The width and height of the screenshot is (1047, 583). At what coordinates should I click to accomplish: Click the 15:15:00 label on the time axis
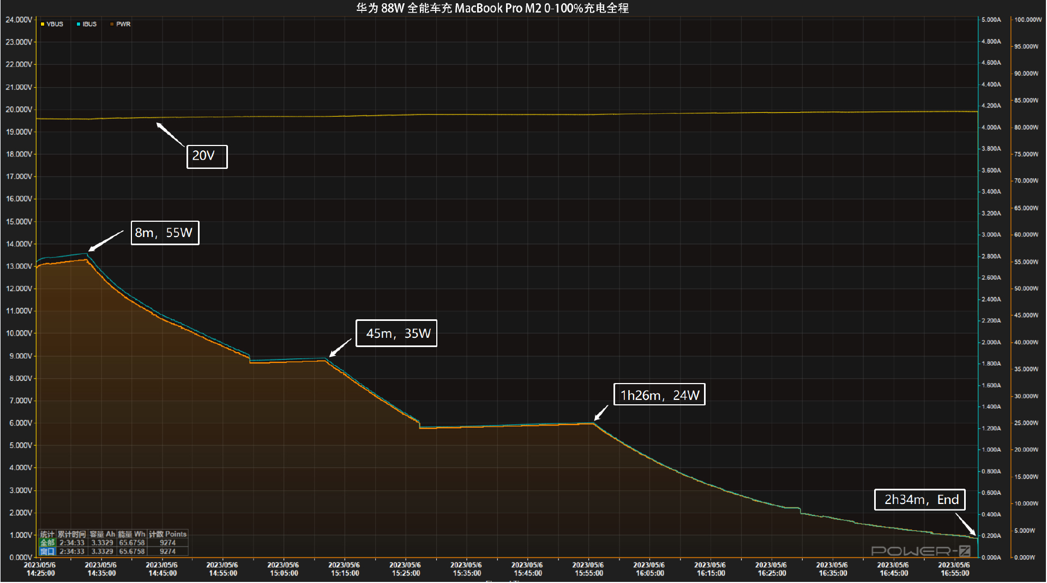coord(345,573)
